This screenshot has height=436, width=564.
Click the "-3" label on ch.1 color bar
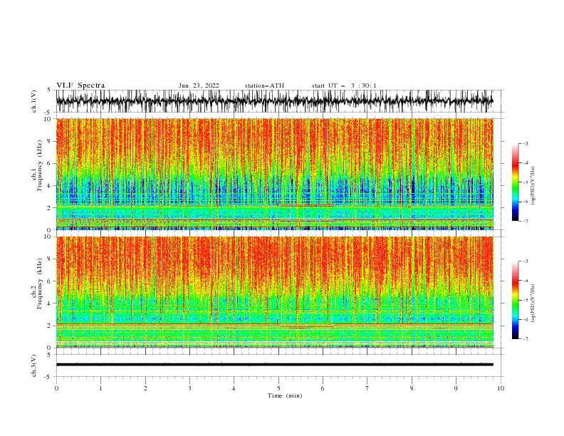coord(526,143)
